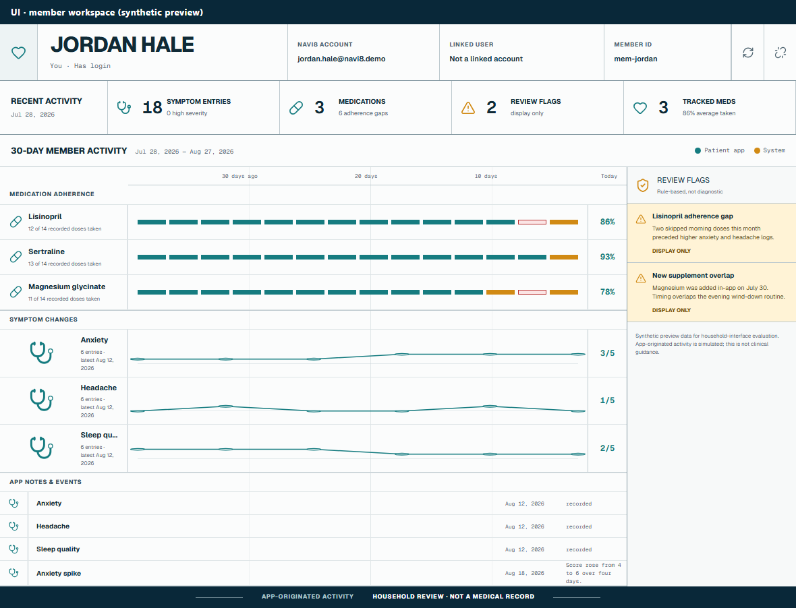Click the refresh sync icon
This screenshot has height=608, width=796.
[748, 53]
